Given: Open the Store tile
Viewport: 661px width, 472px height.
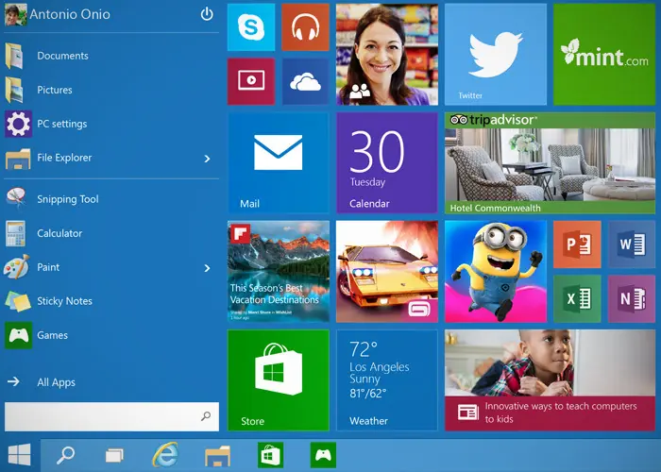Looking at the screenshot, I should point(279,380).
